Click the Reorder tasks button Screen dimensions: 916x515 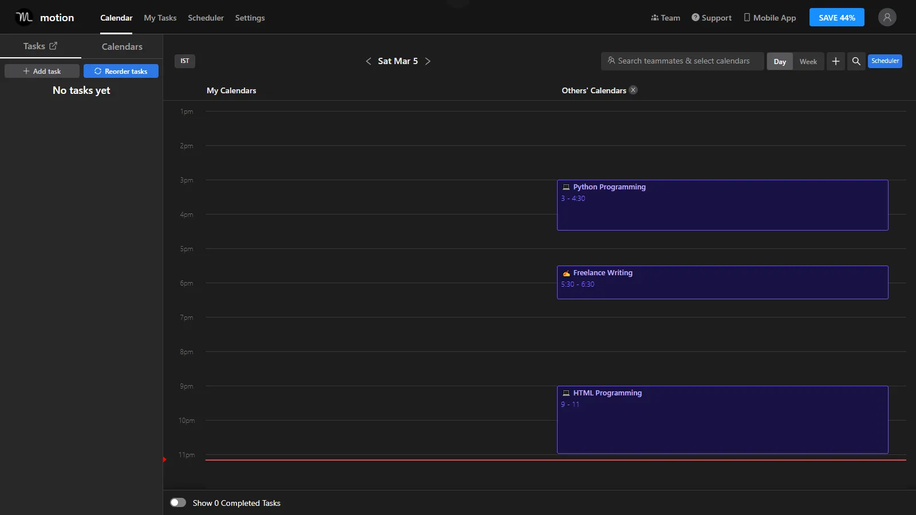coord(121,71)
